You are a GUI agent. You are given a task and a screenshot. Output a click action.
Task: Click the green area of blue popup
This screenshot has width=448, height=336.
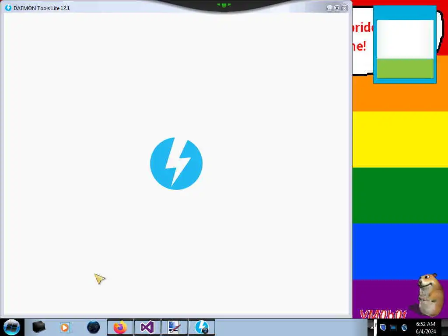click(x=405, y=69)
